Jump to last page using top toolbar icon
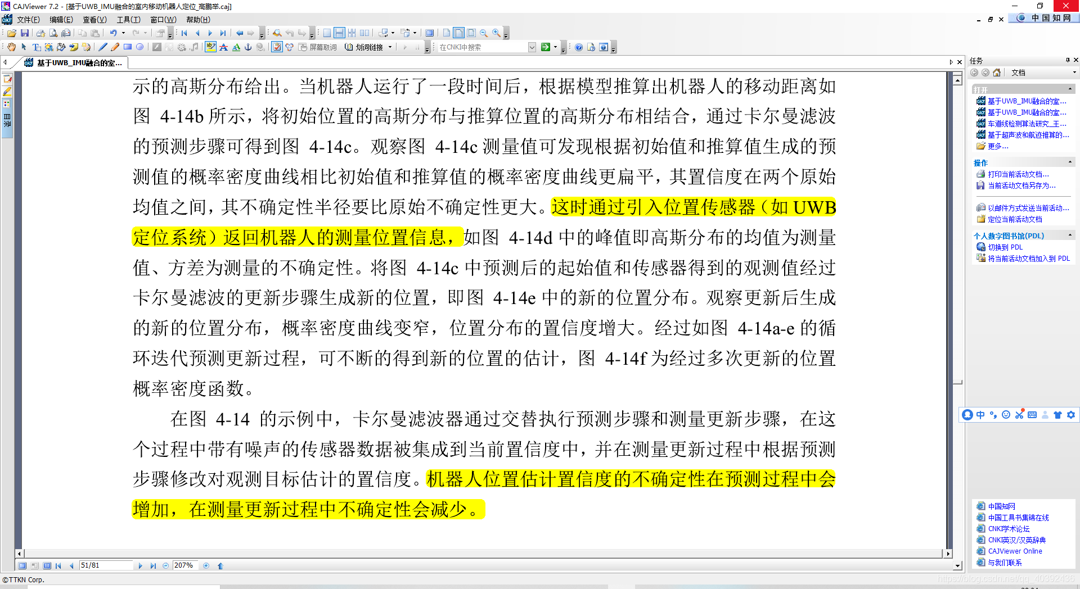The width and height of the screenshot is (1080, 589). (223, 33)
